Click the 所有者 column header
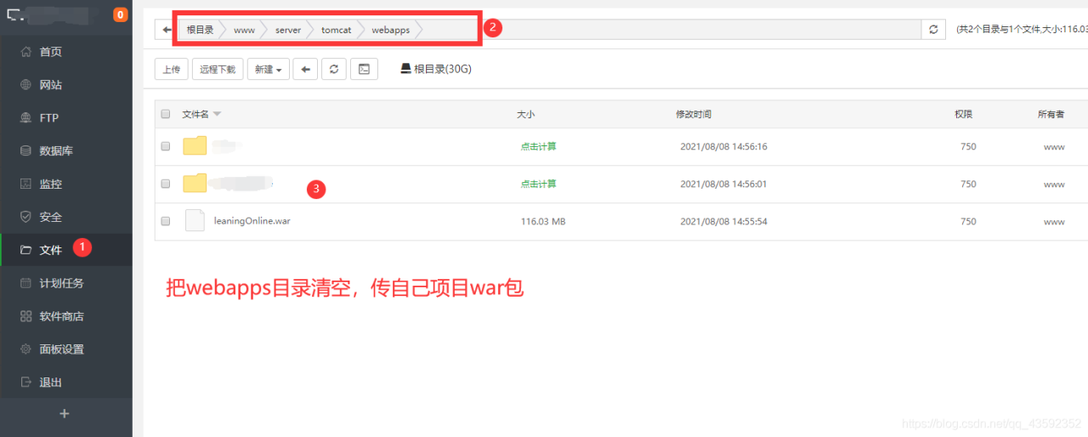Viewport: 1088px width, 437px height. coord(1051,114)
